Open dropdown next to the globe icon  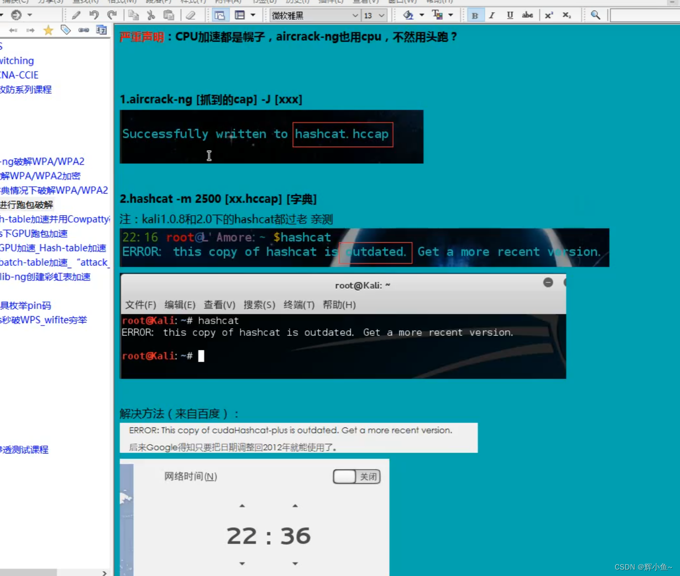click(30, 15)
